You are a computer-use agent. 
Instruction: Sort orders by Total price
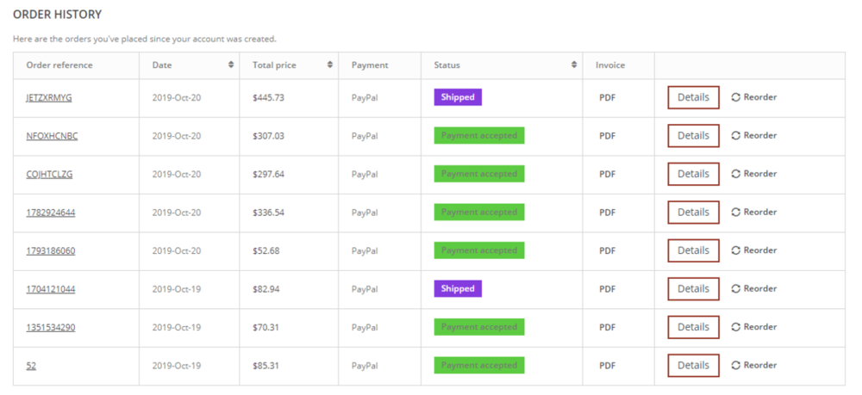tap(328, 65)
